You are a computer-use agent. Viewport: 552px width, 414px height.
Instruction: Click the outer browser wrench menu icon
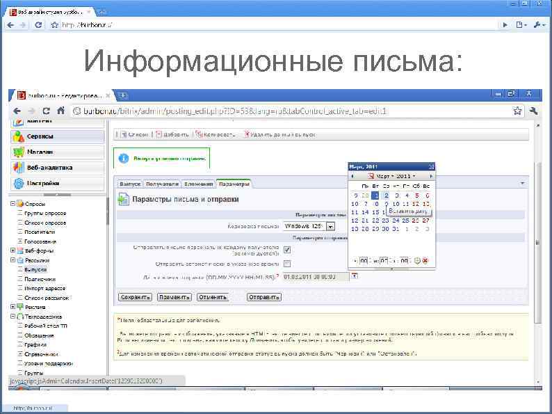click(x=539, y=25)
